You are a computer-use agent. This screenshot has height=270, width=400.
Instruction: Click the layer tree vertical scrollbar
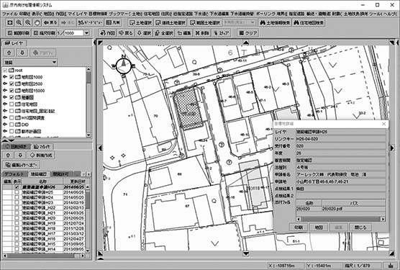pyautogui.click(x=88, y=102)
